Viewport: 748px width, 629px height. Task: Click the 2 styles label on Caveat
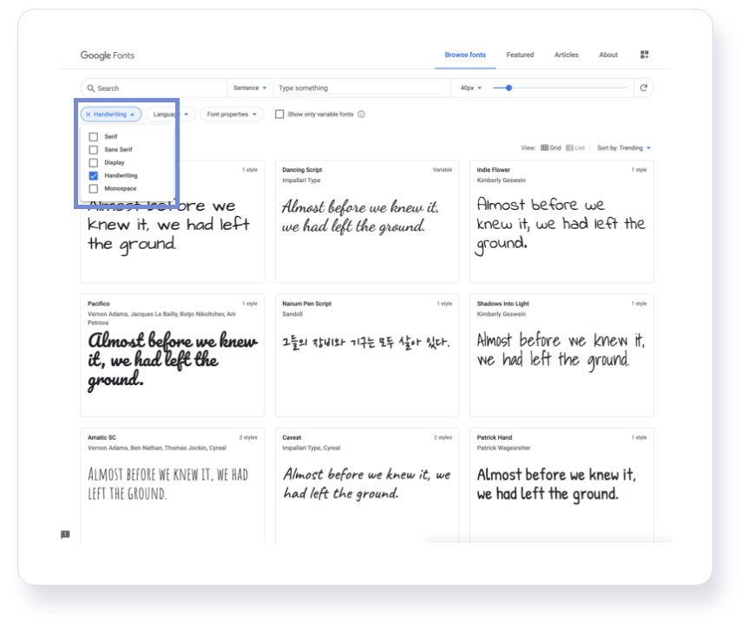pos(443,438)
